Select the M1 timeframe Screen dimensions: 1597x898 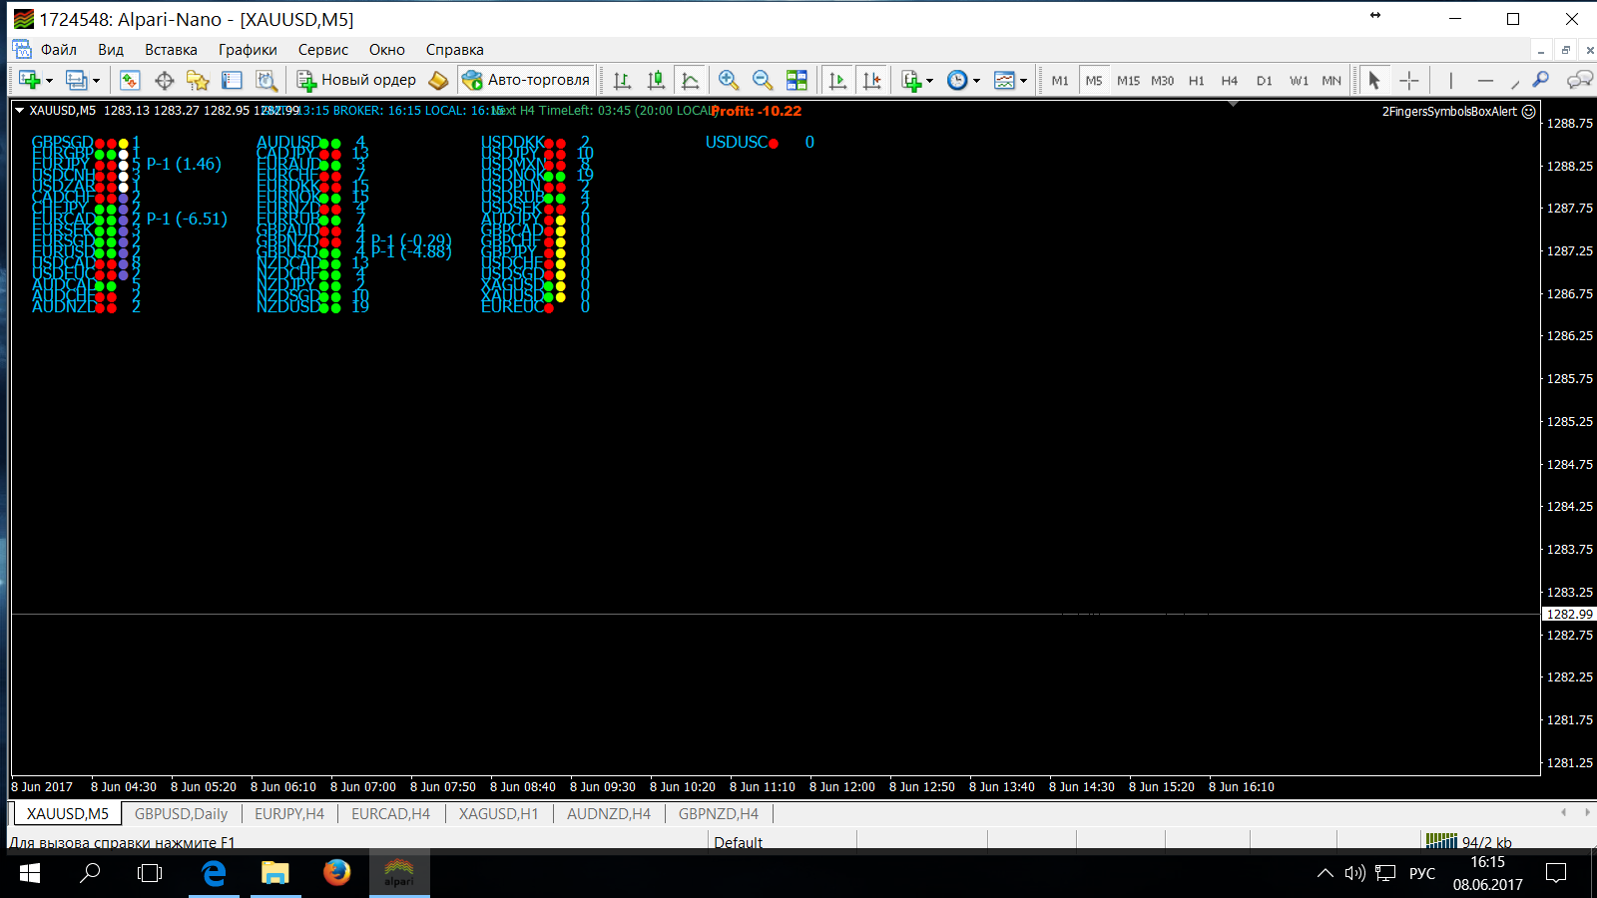[x=1060, y=81]
